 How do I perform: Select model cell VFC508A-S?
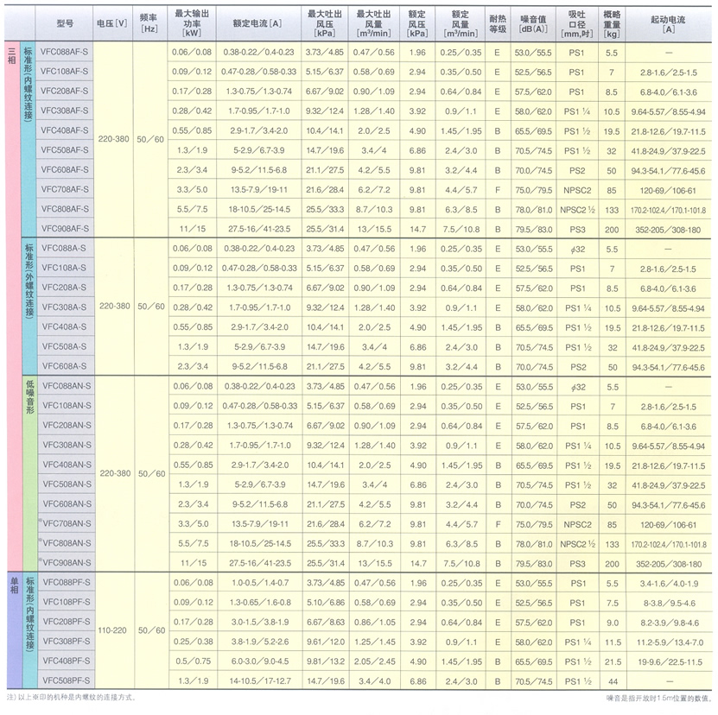64,346
